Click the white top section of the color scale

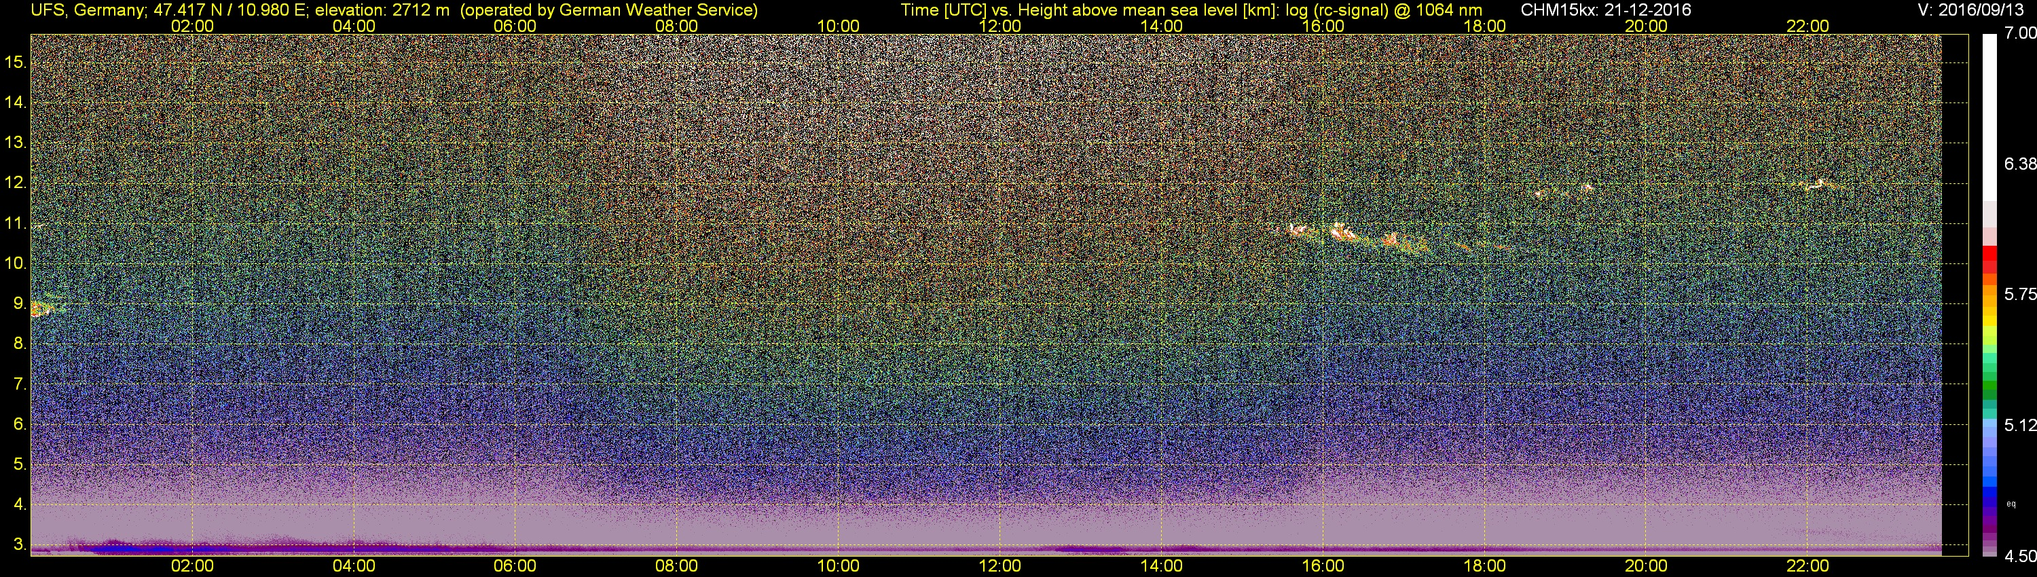click(x=1989, y=117)
